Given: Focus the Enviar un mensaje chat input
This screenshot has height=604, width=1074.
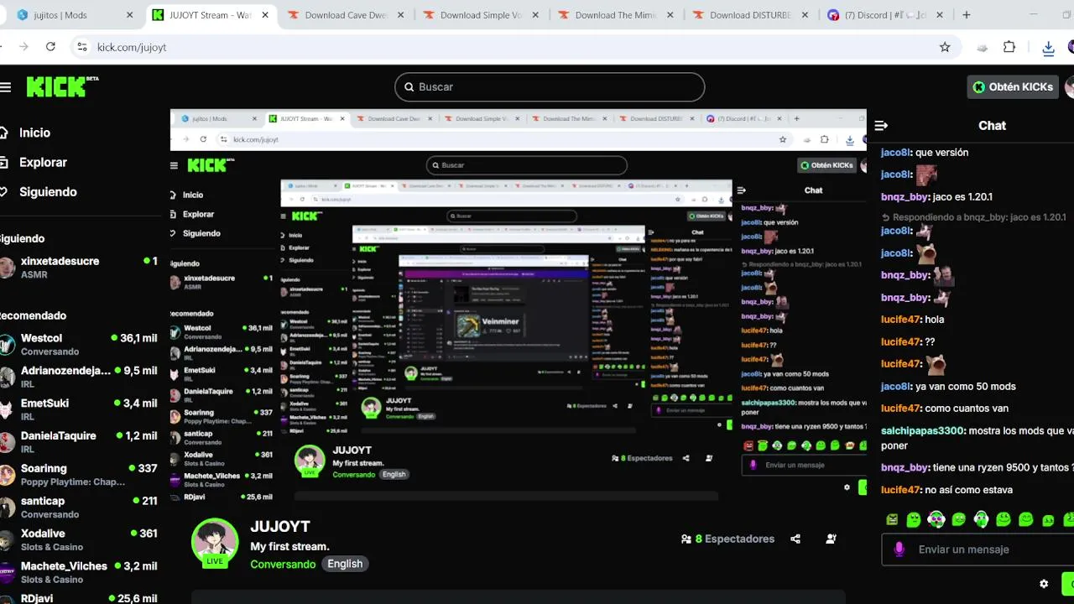Looking at the screenshot, I should tap(978, 549).
